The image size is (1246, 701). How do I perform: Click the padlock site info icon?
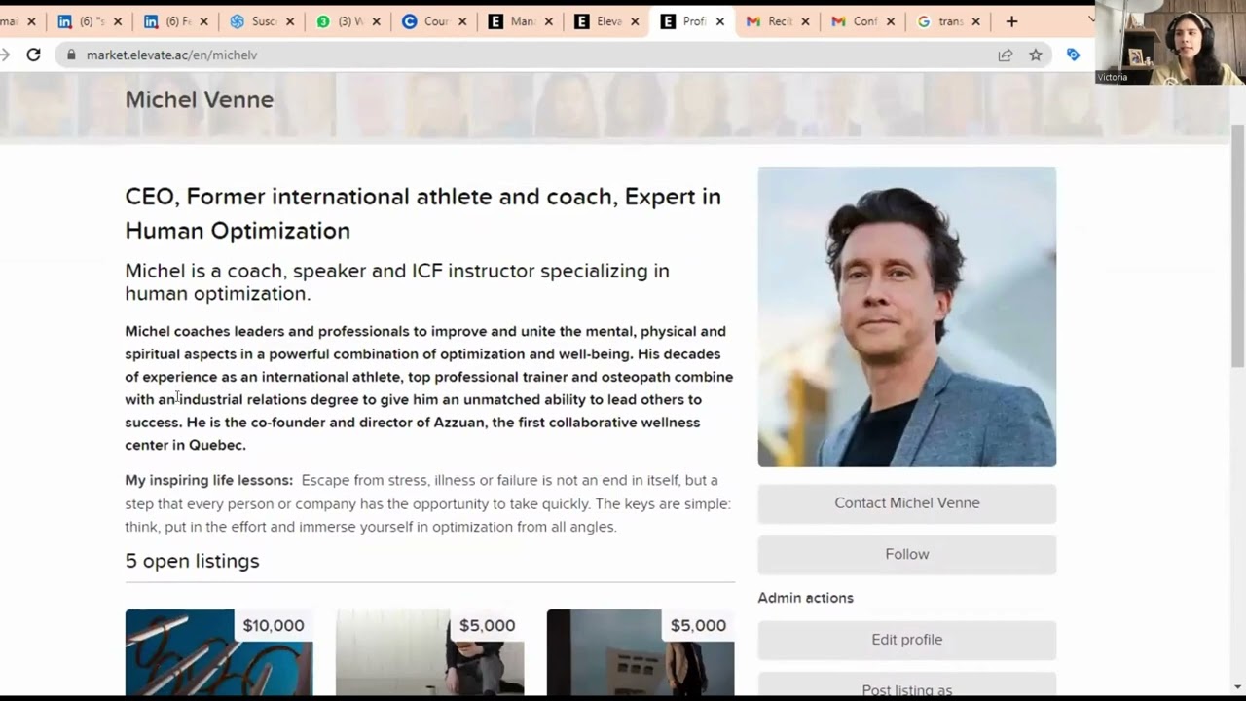70,55
